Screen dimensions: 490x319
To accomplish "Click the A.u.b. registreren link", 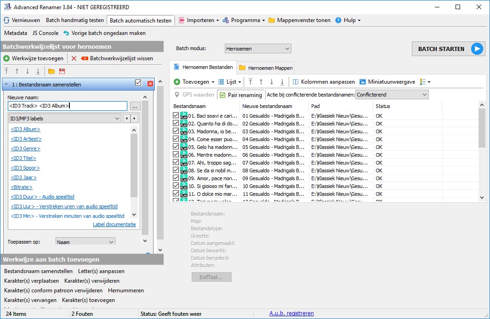I will (291, 313).
